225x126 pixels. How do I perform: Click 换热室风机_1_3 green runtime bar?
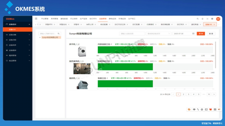tap(125, 67)
